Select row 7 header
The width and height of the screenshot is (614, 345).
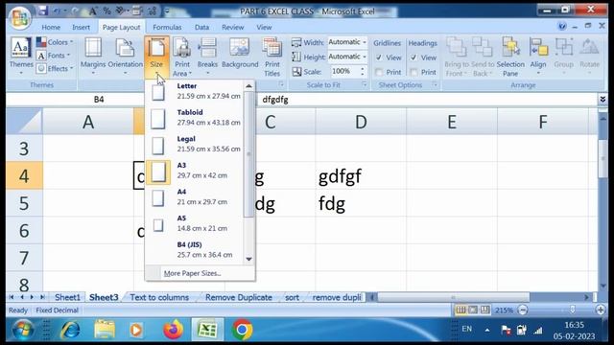(24, 258)
